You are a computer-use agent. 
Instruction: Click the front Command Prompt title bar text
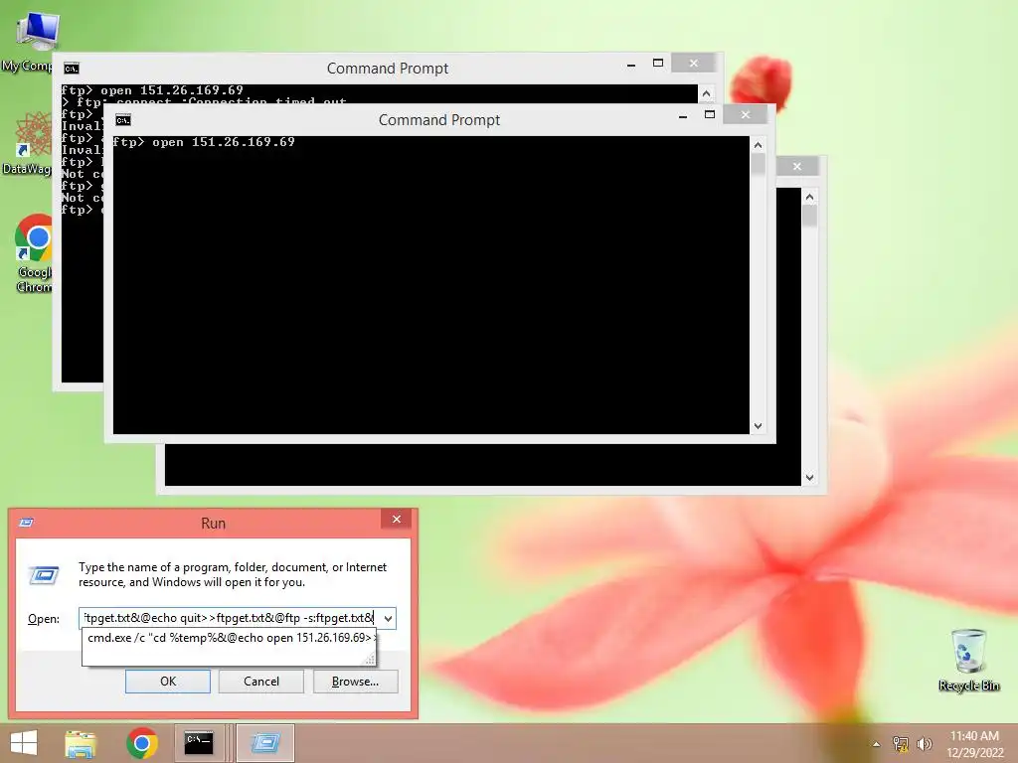[439, 120]
